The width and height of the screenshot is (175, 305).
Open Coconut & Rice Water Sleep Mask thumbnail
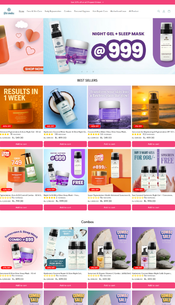pos(109,107)
